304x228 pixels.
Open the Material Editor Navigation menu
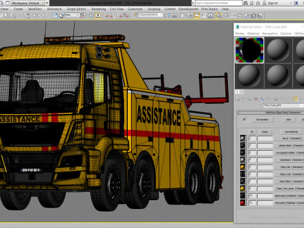(x=270, y=34)
